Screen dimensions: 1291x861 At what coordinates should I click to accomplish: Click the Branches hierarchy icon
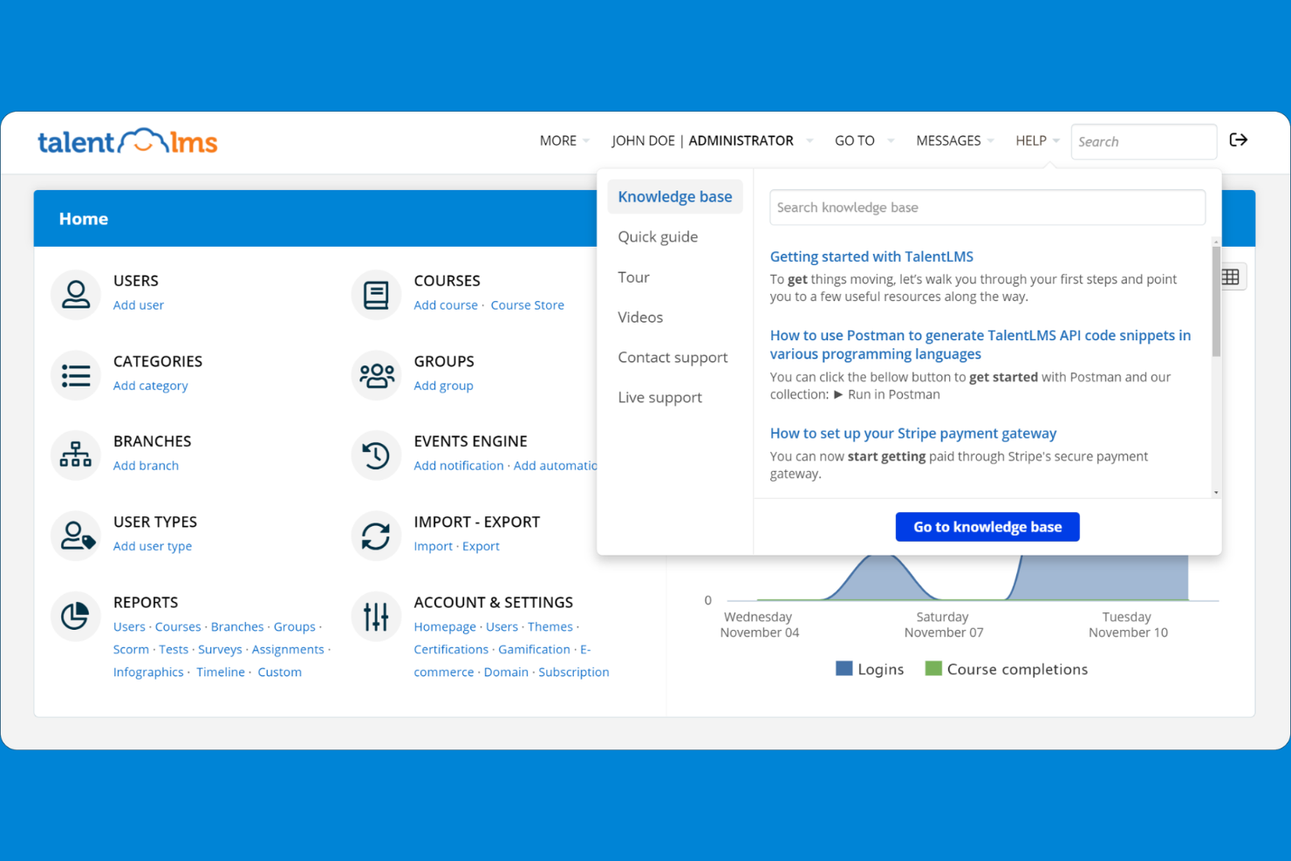pos(76,454)
